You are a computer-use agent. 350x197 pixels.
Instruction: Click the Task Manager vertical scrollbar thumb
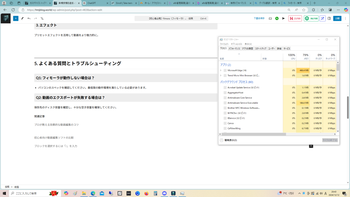click(x=338, y=67)
